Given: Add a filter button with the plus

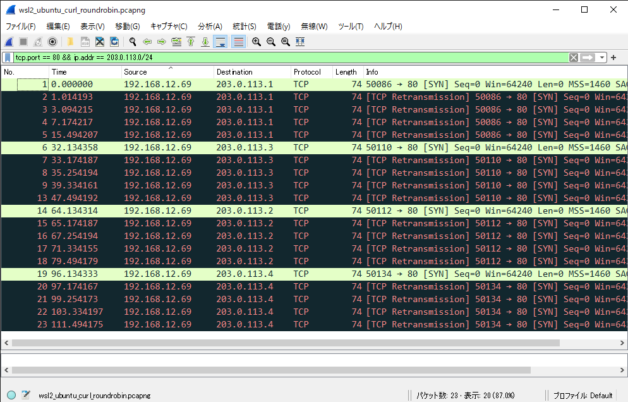Looking at the screenshot, I should pyautogui.click(x=613, y=58).
